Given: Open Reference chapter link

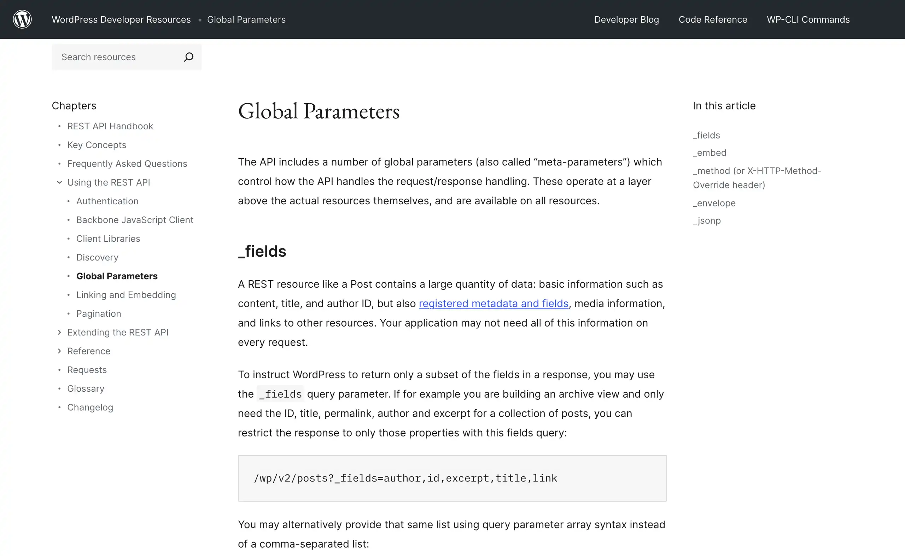Looking at the screenshot, I should (89, 351).
